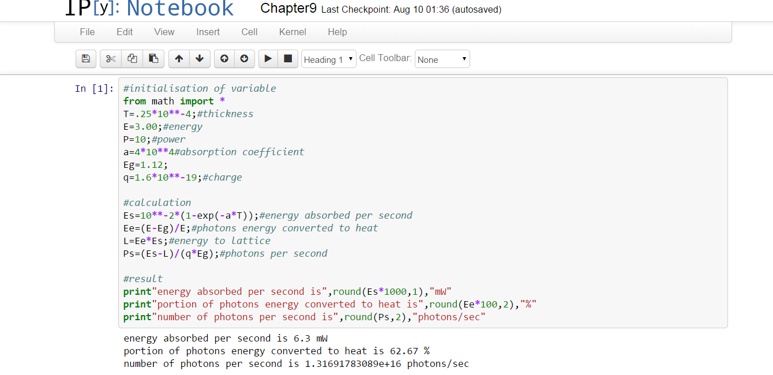Open the File menu
Image resolution: width=773 pixels, height=375 pixels.
(87, 32)
